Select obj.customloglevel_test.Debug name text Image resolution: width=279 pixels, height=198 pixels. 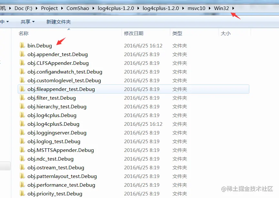[x=64, y=81]
